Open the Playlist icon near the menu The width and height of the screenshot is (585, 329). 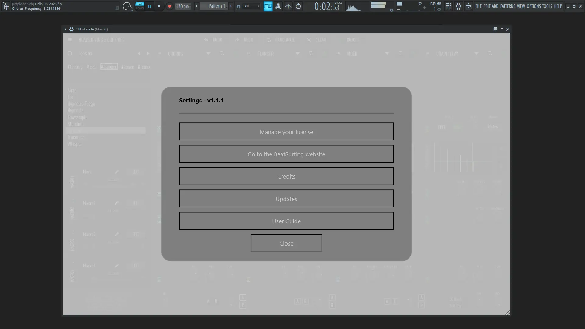pyautogui.click(x=469, y=6)
